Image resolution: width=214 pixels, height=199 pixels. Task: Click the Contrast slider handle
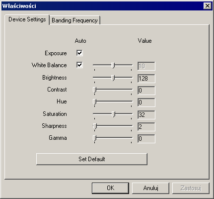94,90
